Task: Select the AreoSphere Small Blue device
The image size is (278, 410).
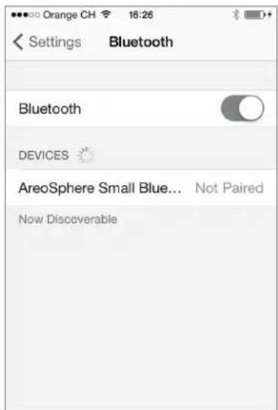Action: [141, 188]
